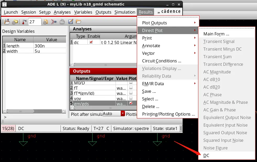
Task: Click the thermometer temperature icon
Action: click(x=24, y=22)
